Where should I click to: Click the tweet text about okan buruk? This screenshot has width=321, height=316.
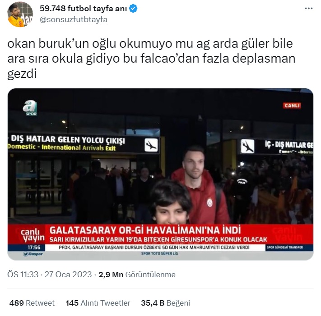[x=151, y=59]
